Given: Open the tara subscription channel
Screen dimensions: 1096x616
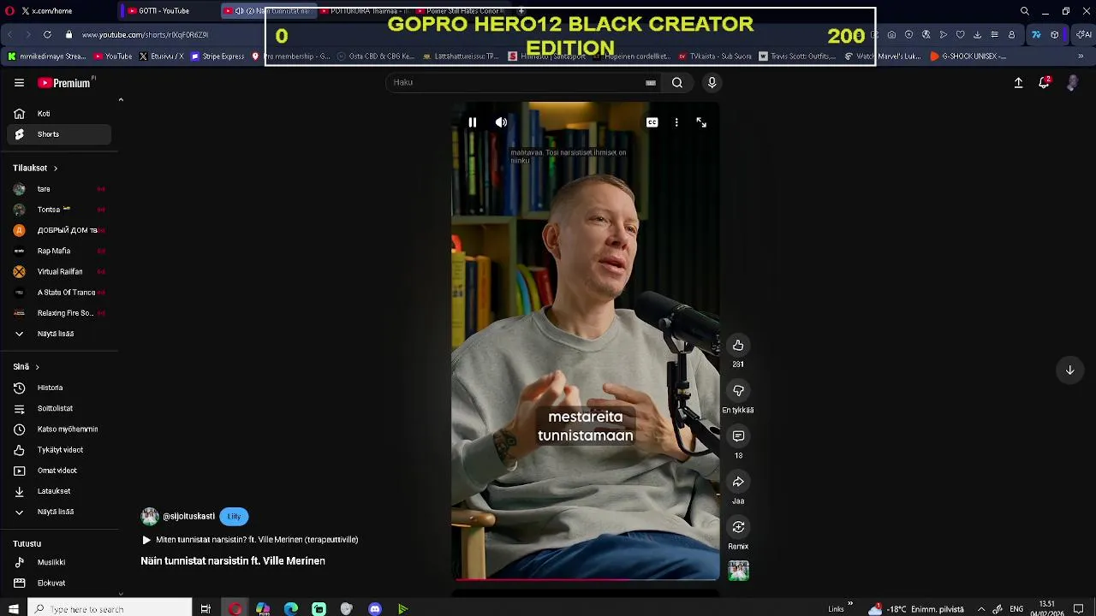Looking at the screenshot, I should pyautogui.click(x=59, y=189).
